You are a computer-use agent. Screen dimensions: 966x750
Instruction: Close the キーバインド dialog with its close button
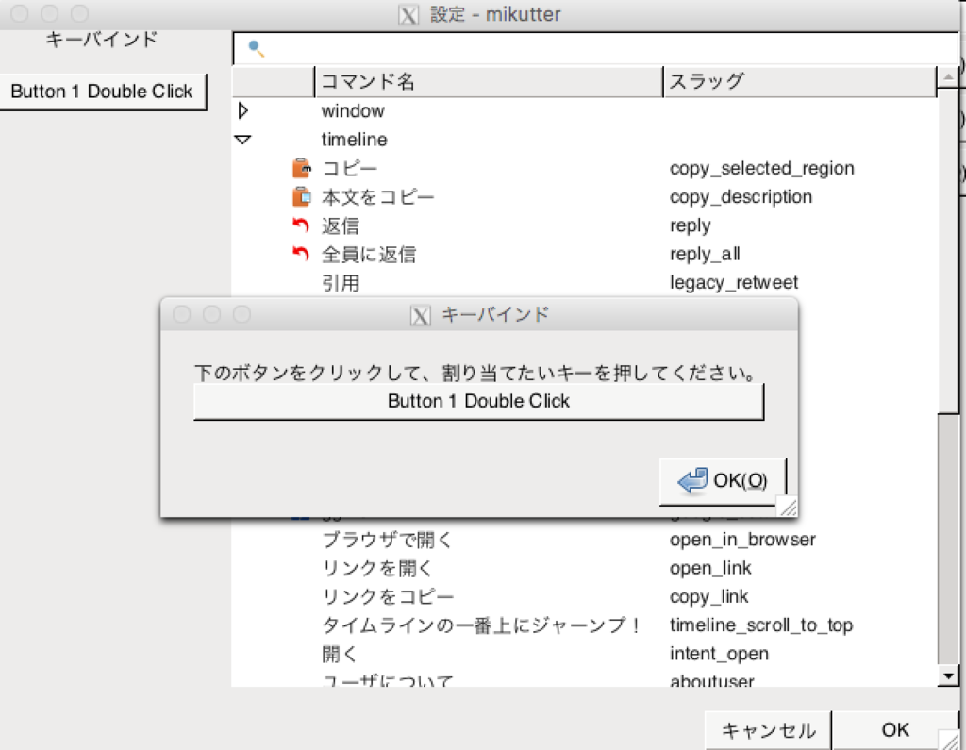182,314
